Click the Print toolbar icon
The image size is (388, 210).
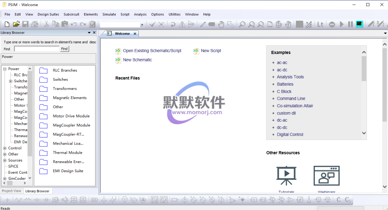click(34, 24)
